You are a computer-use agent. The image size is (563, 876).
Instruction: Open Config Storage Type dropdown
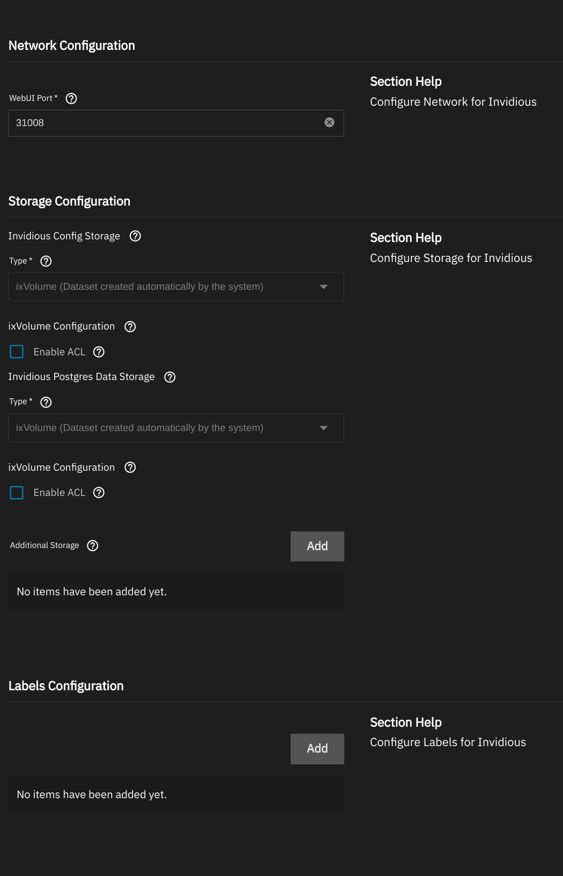[176, 287]
